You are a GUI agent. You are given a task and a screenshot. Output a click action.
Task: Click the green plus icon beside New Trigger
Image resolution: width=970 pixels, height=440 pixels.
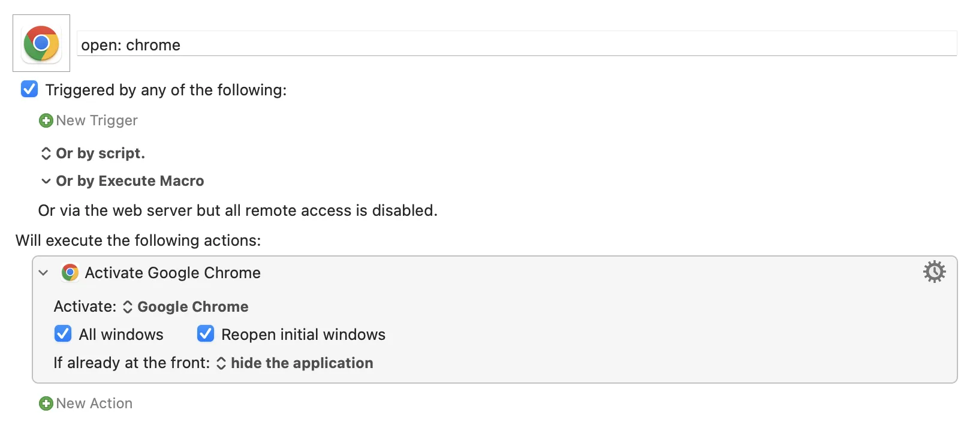46,121
